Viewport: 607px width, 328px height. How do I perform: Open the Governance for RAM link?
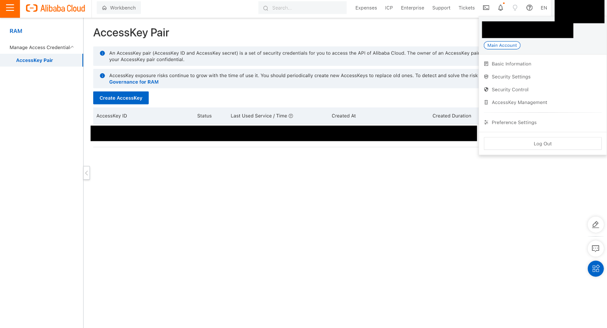tap(134, 82)
